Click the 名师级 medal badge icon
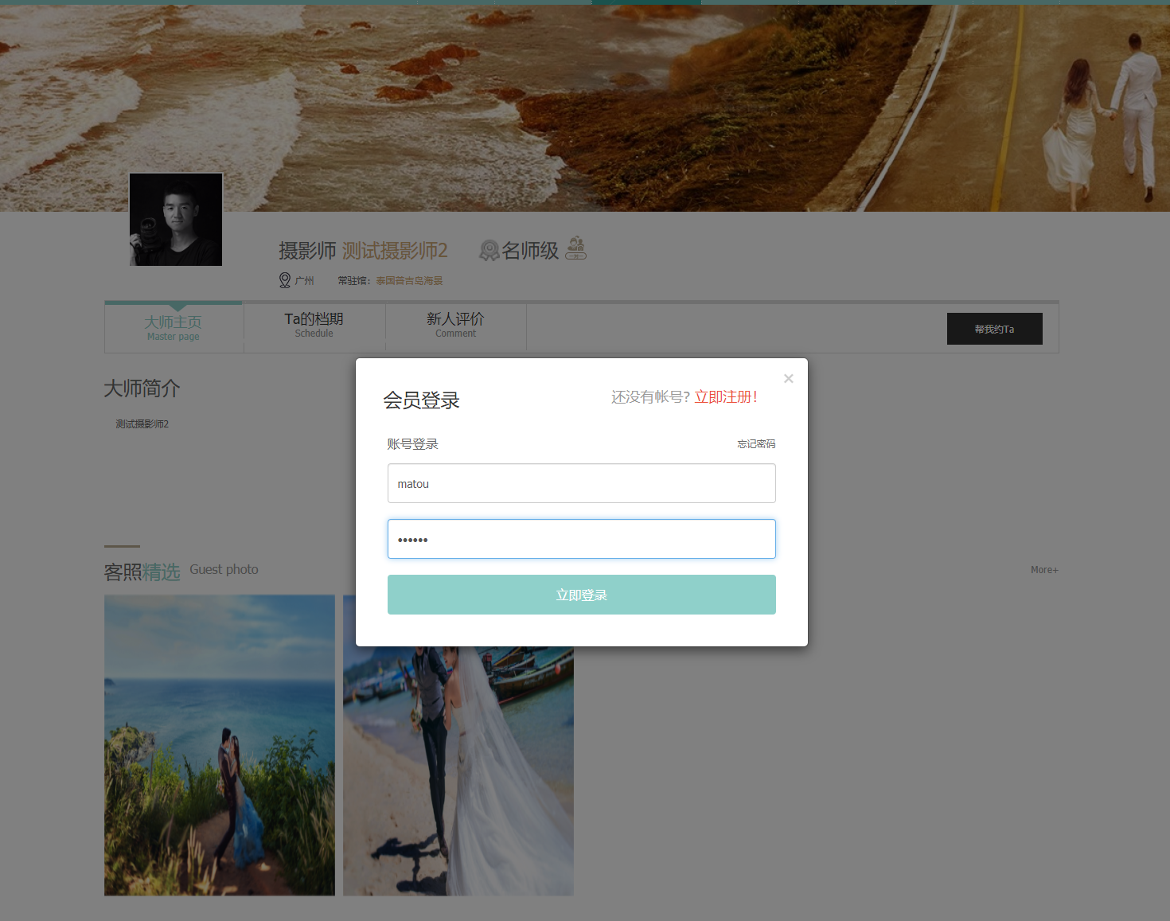Screen dimensions: 1170x921 pyautogui.click(x=489, y=251)
